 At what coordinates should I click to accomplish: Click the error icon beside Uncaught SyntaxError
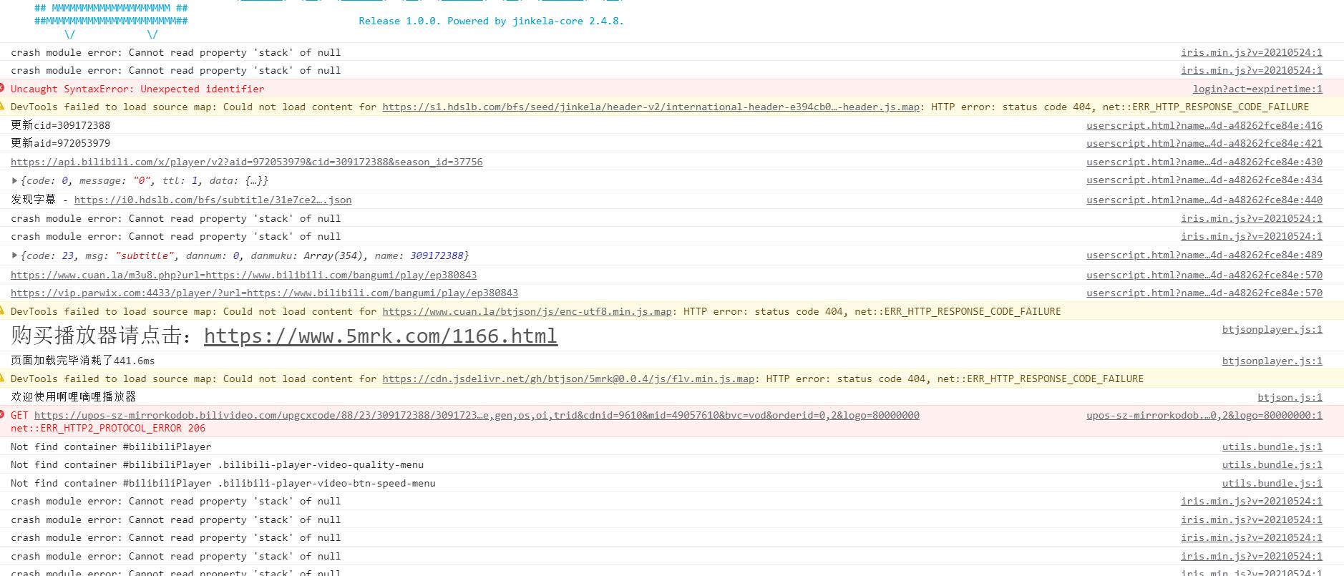(2, 88)
